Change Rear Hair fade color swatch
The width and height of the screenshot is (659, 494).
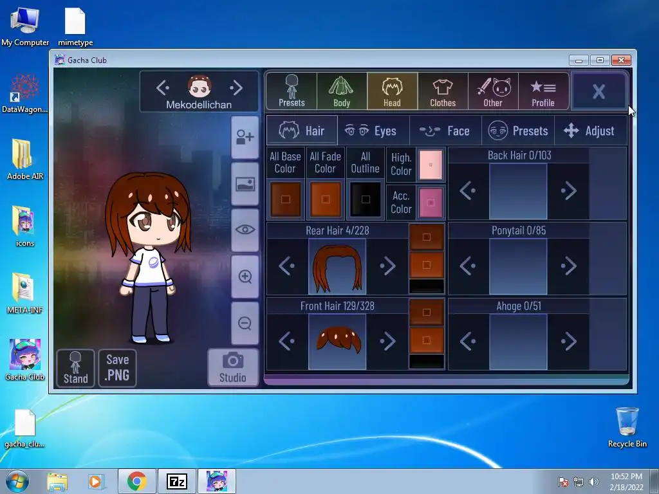[x=426, y=264]
